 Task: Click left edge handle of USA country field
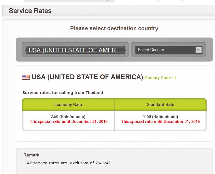pyautogui.click(x=26, y=50)
